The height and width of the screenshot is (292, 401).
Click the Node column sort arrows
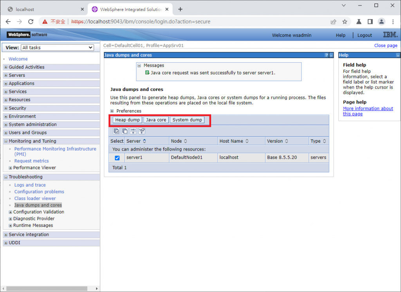pyautogui.click(x=185, y=141)
